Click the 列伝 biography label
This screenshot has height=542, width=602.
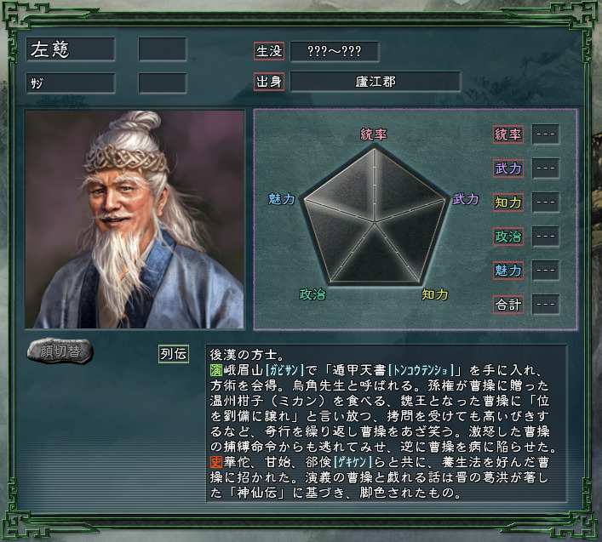click(174, 354)
